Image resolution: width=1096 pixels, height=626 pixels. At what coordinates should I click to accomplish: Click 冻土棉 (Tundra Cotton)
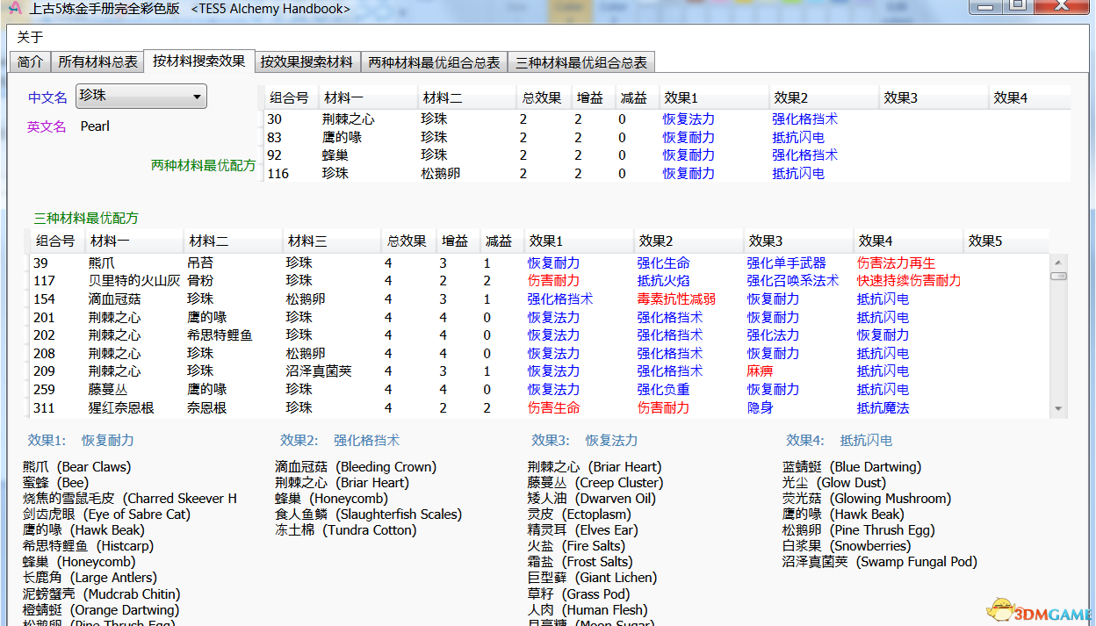tap(346, 530)
